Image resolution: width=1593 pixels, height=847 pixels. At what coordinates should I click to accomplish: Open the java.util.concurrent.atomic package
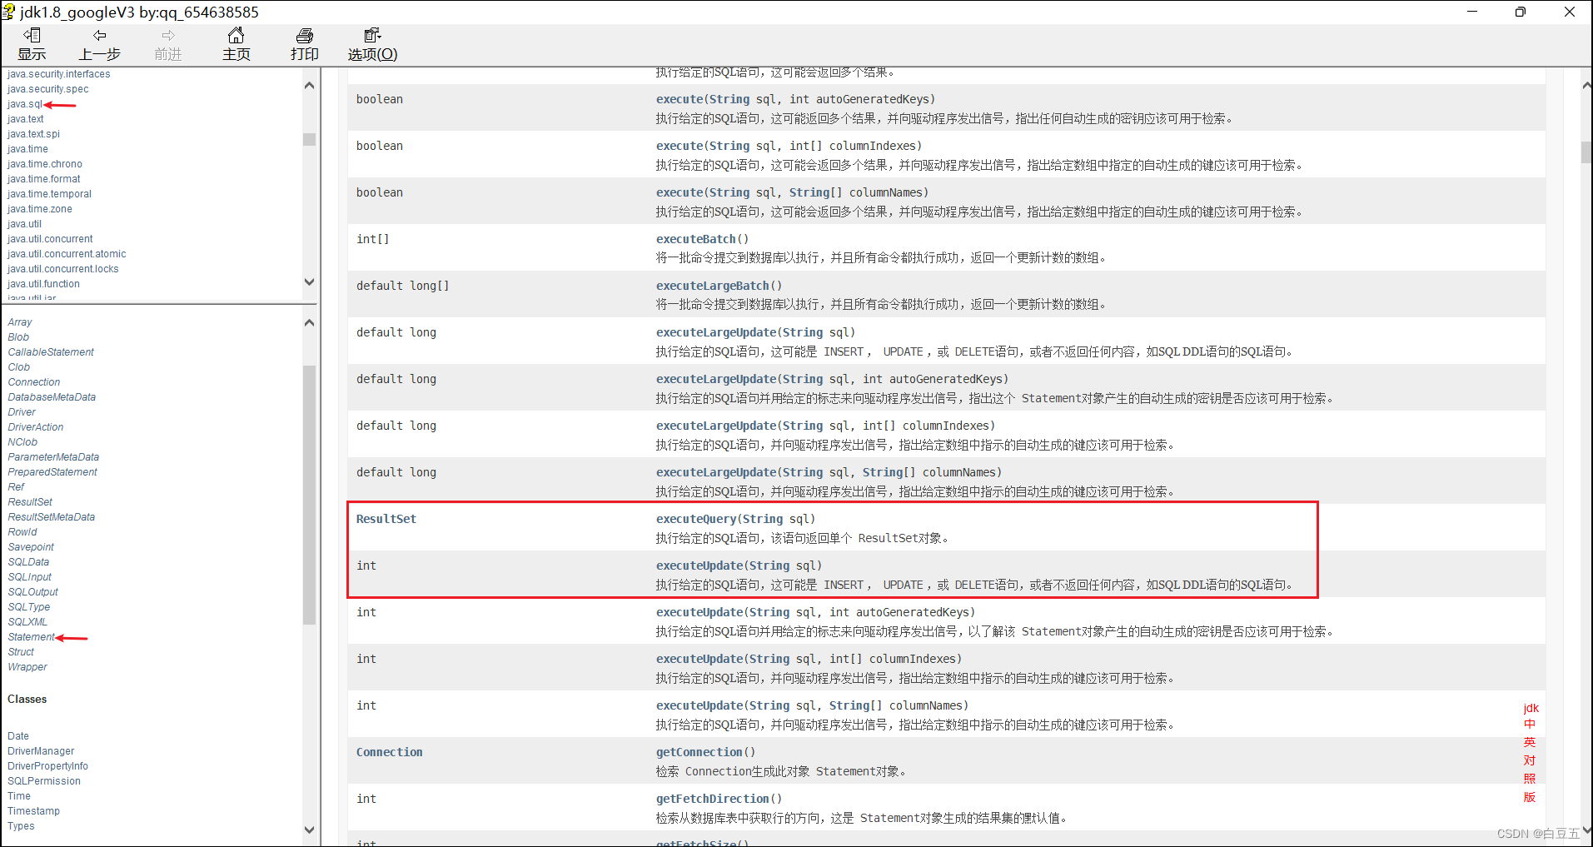pyautogui.click(x=67, y=254)
